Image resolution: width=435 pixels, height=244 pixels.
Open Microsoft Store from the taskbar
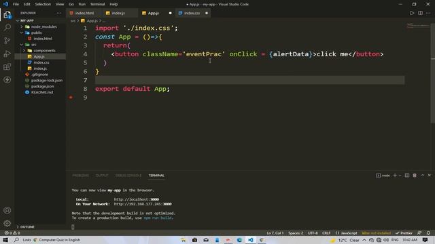click(x=195, y=240)
